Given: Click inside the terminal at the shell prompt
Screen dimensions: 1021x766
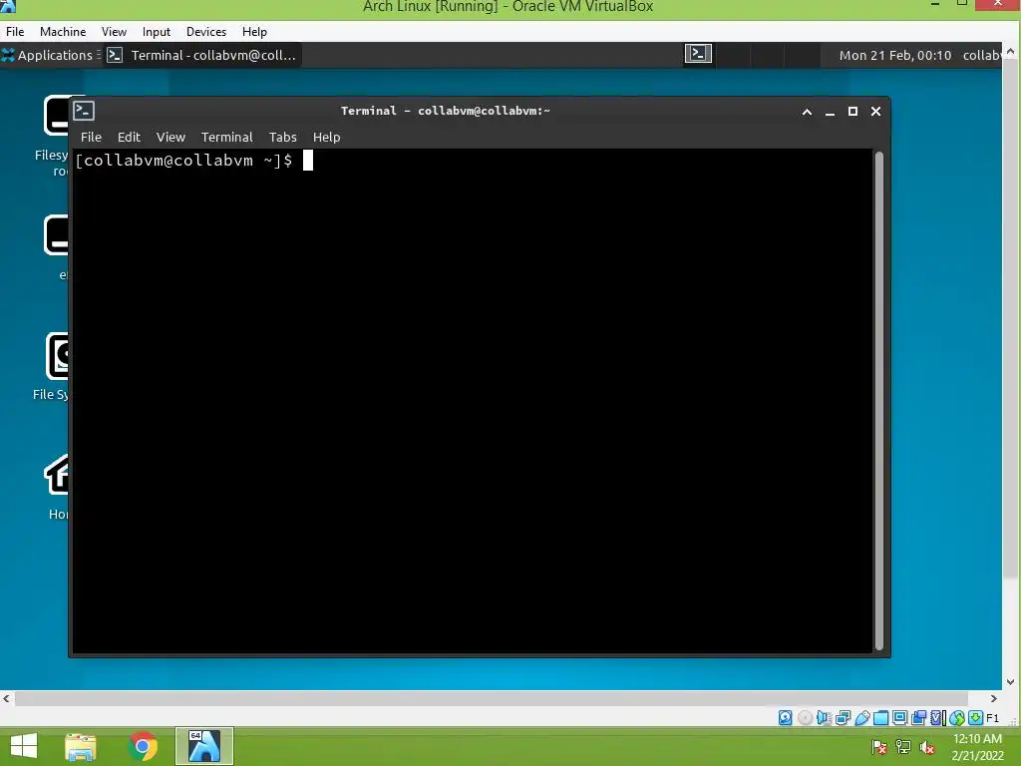Looking at the screenshot, I should point(308,161).
